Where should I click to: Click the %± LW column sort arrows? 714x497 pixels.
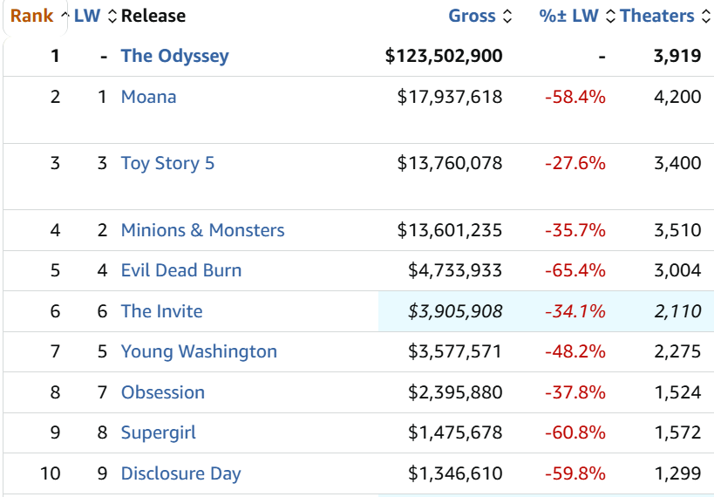tap(610, 17)
